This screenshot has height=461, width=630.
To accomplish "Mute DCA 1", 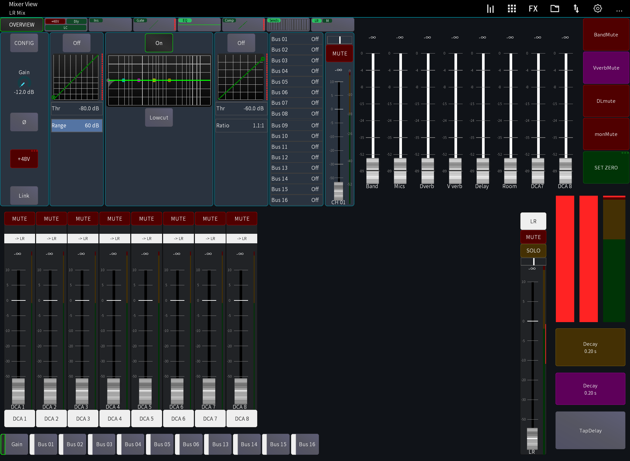I will (x=20, y=219).
